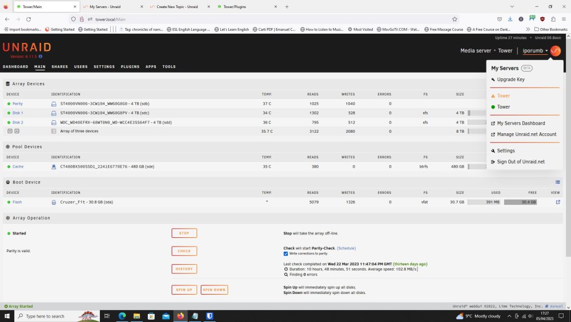Toggle the Cache green status indicator

[x=9, y=166]
